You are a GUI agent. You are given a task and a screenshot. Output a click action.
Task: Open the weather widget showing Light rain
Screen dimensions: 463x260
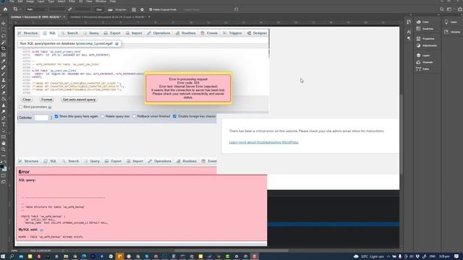click(368, 256)
